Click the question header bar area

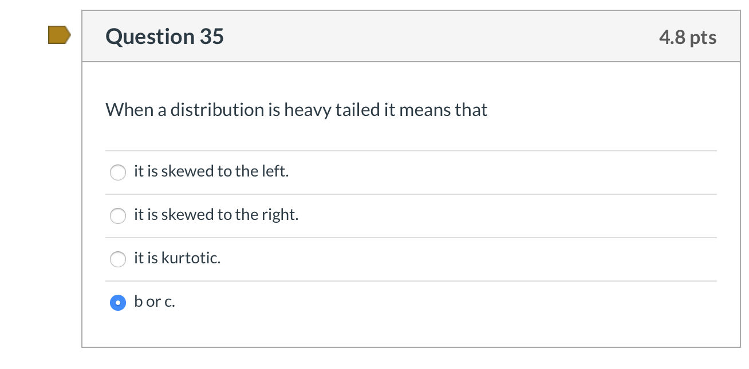point(401,35)
